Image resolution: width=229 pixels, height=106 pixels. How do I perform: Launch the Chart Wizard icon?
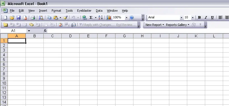pos(109,18)
